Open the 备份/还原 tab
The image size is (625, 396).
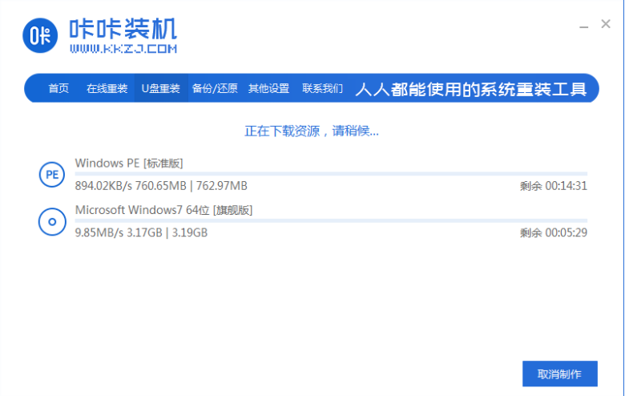point(215,88)
